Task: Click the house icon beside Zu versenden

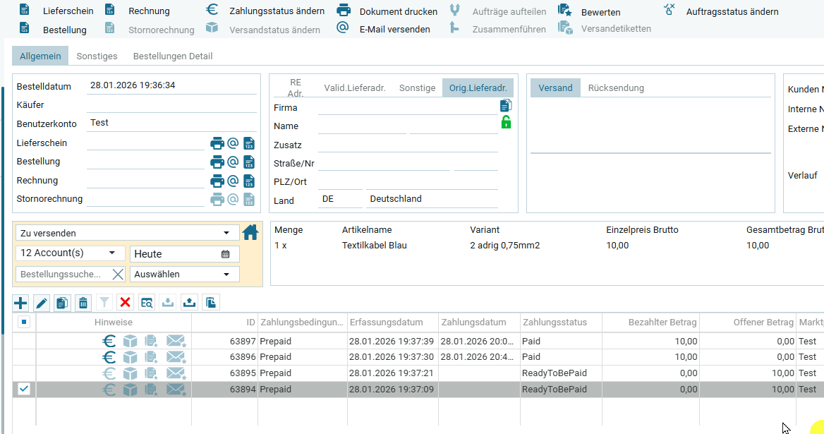Action: click(250, 232)
